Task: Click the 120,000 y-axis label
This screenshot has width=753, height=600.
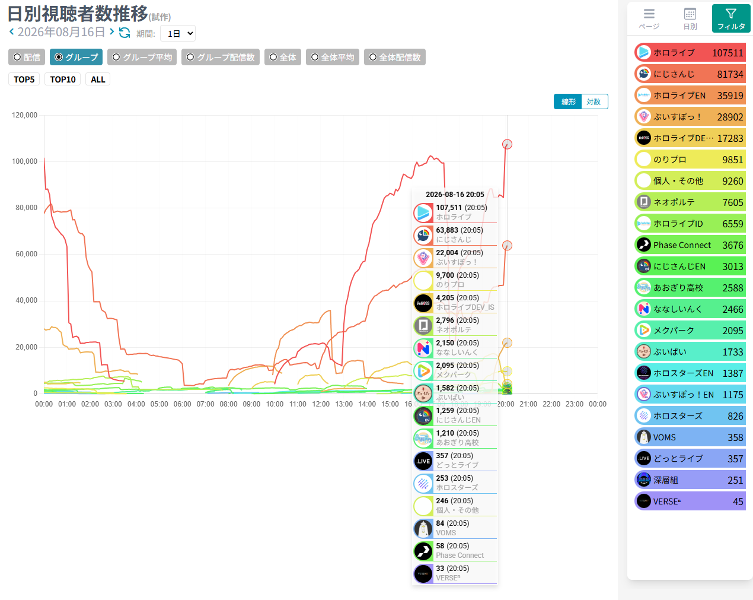Action: (x=24, y=115)
